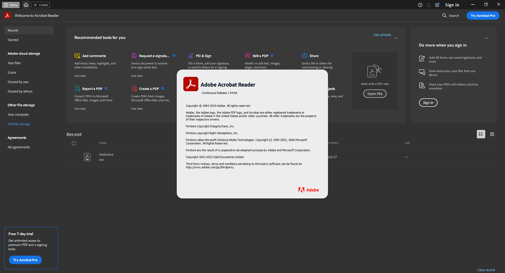Image resolution: width=505 pixels, height=273 pixels.
Task: Click the Clear recent link
Action: tap(486, 270)
